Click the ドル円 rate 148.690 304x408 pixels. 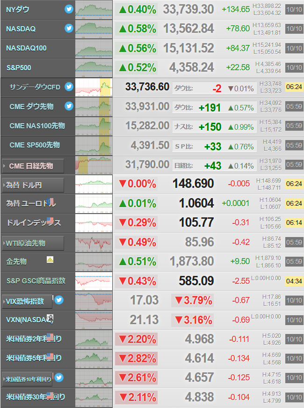(193, 184)
